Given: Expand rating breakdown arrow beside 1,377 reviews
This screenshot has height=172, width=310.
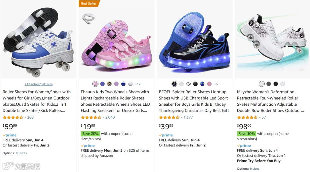Looking at the screenshot, I should tap(181, 117).
